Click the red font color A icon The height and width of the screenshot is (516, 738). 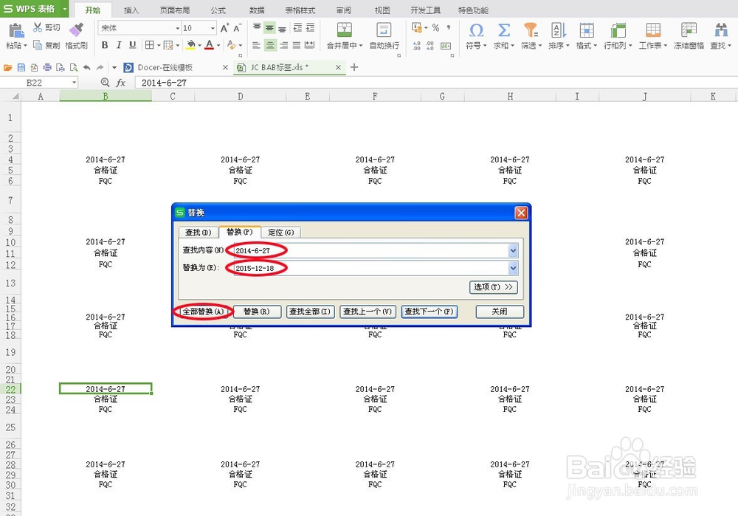210,45
